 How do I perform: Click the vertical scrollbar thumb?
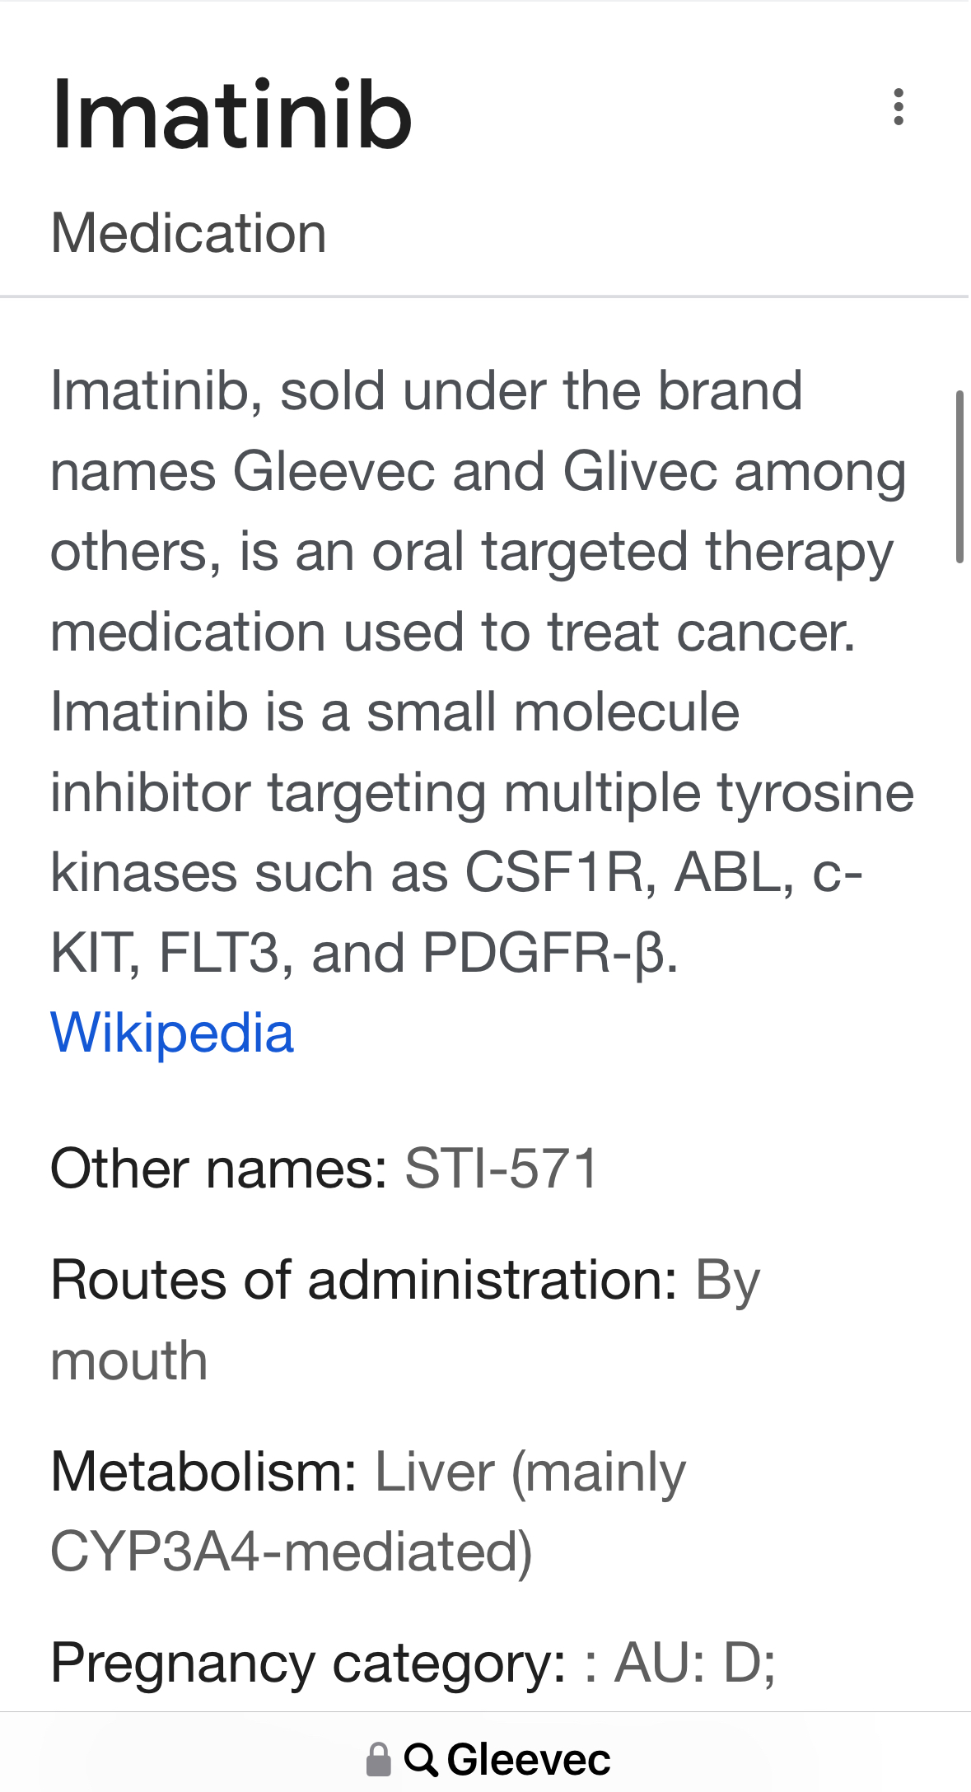coord(959,478)
